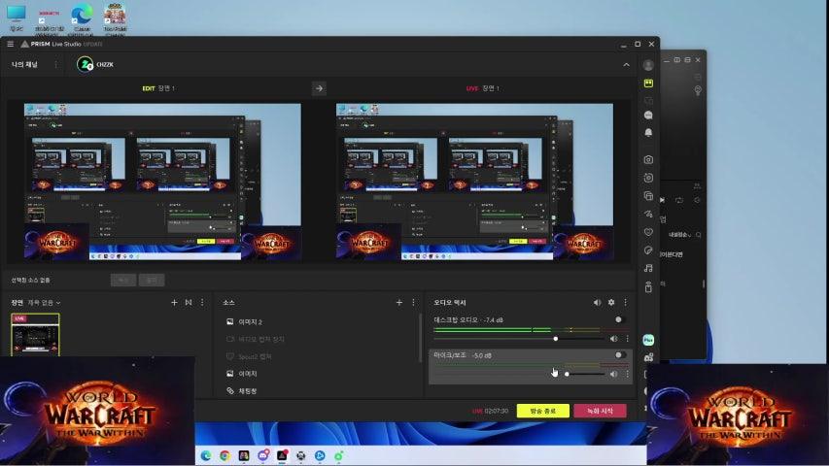Select the LIVE scene thumbnail in scenes list
Screen dimensions: 829x466
click(x=35, y=334)
